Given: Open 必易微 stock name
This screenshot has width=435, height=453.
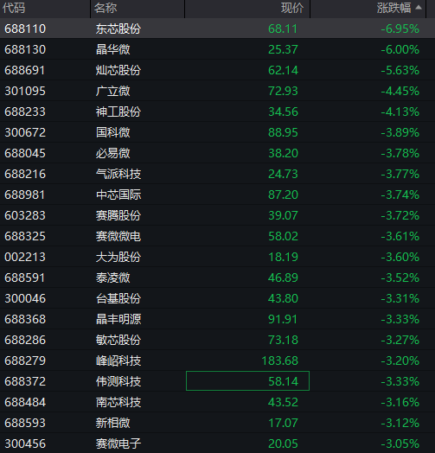Looking at the screenshot, I should pyautogui.click(x=113, y=153).
